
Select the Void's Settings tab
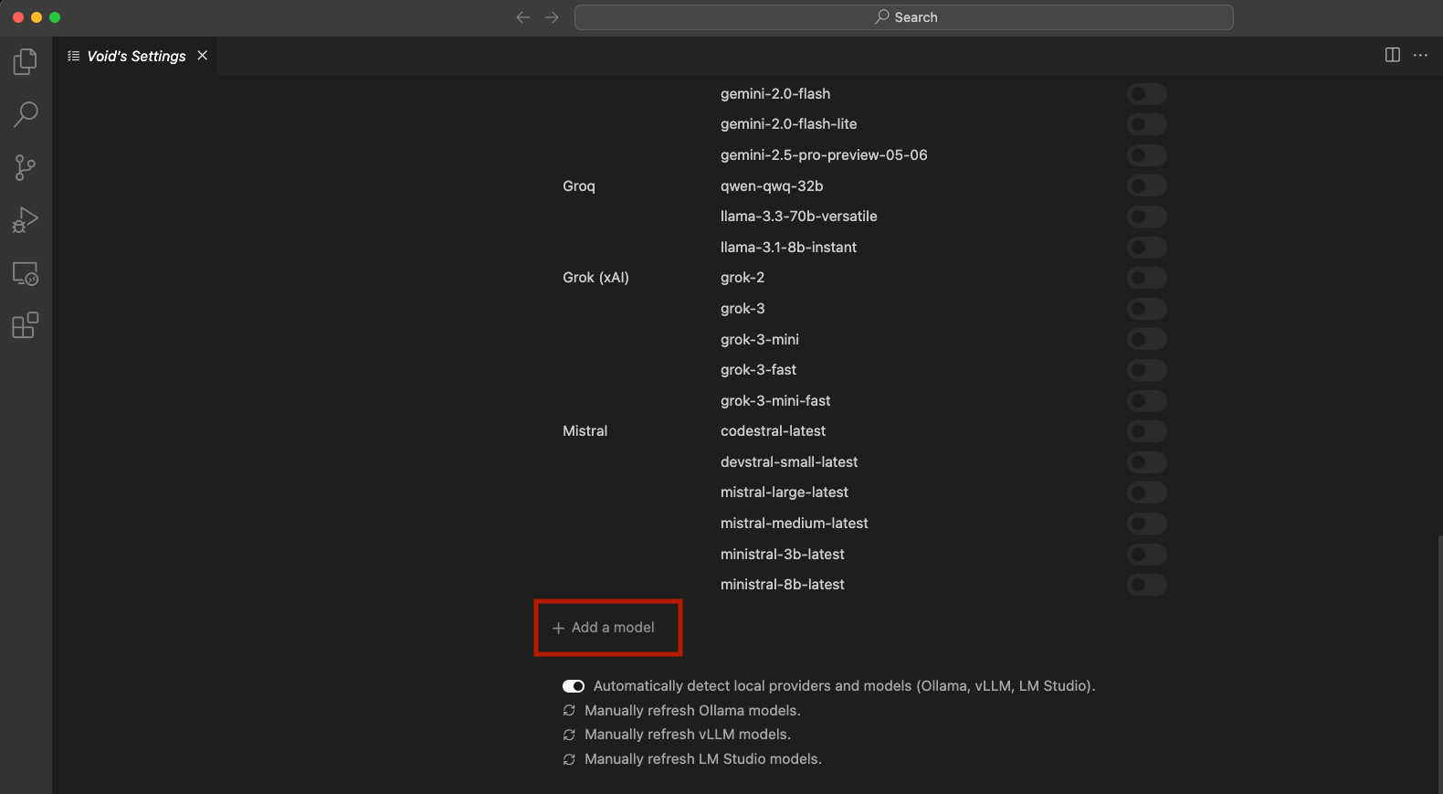(135, 56)
